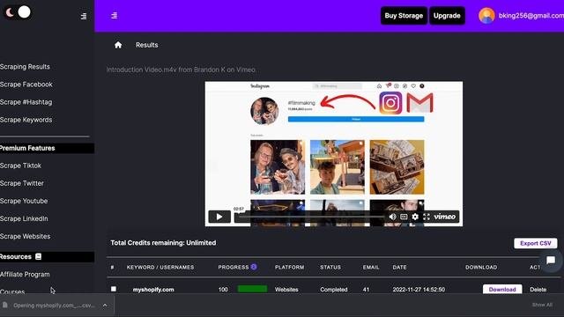564x317 pixels.
Task: Open Scrape #Hashtag in sidebar
Action: point(26,102)
